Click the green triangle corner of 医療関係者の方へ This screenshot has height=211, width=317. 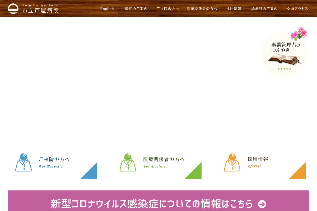coord(196,173)
